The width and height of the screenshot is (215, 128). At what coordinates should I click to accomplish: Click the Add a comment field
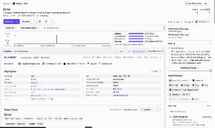coord(190,111)
